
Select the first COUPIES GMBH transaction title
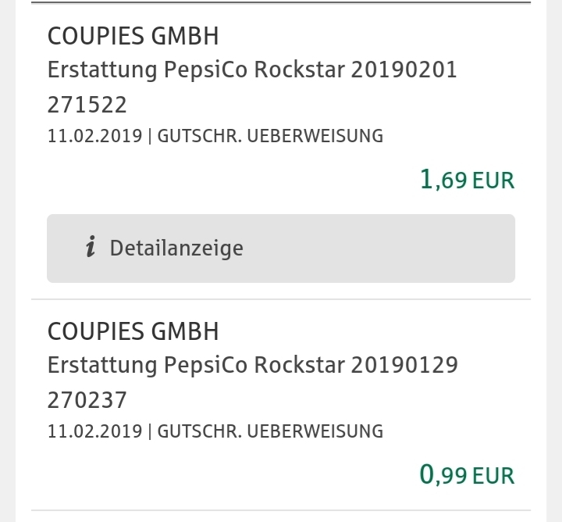coord(133,36)
